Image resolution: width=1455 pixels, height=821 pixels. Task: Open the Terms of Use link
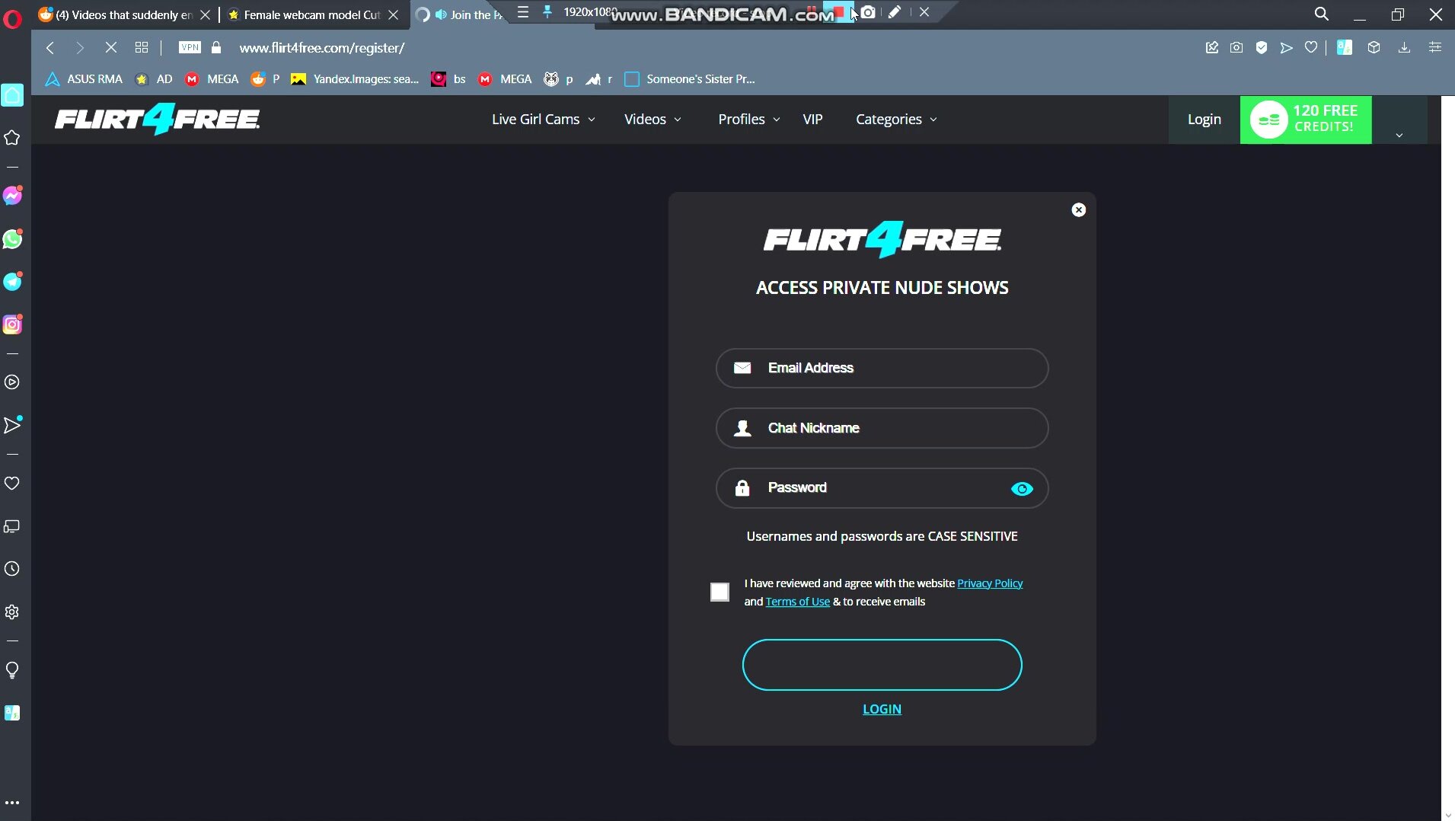tap(797, 602)
